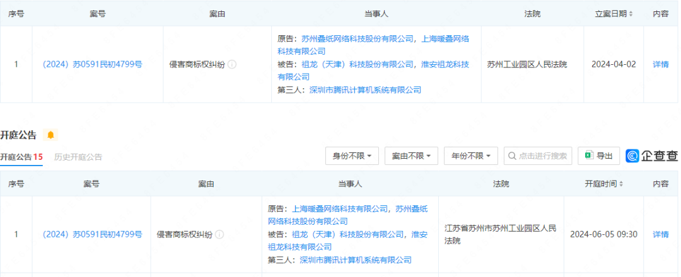Open defendant 祖龙（天津）科技股份有限公司 in the 立案 table
The image size is (681, 277).
[x=358, y=64]
